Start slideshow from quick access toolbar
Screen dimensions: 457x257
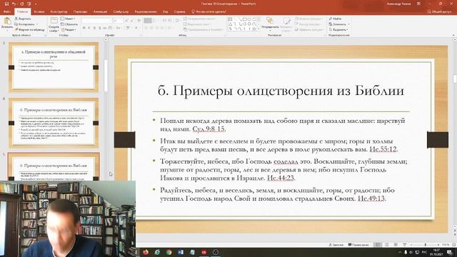coord(29,4)
